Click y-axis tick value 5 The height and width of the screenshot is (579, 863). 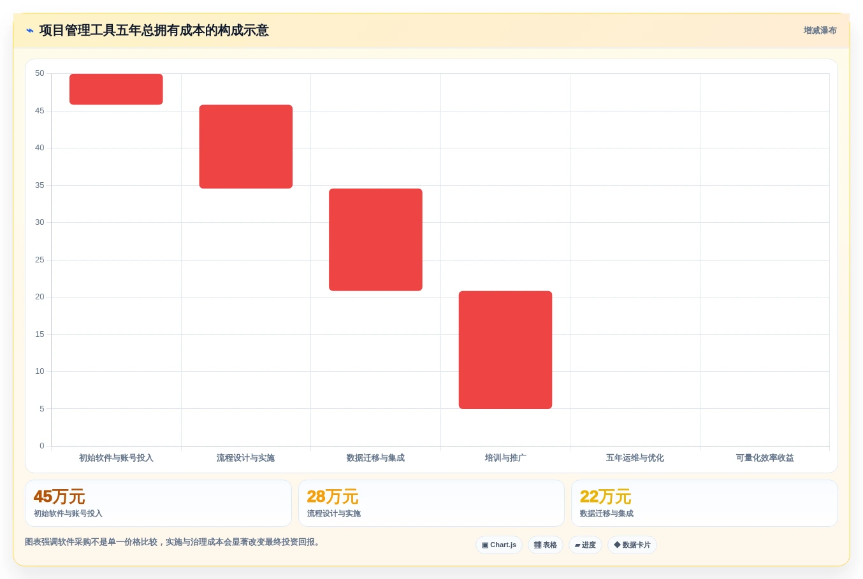pos(42,409)
